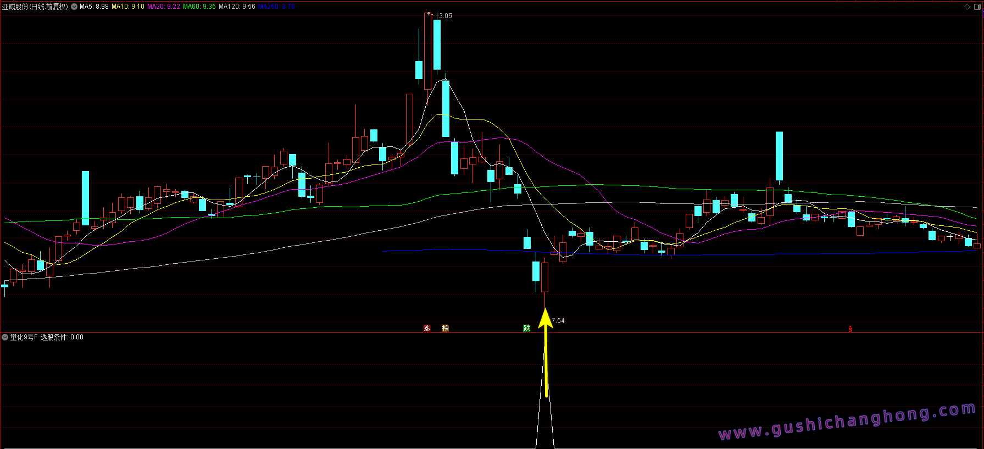
Task: Click the green 跌 event marker
Action: (526, 328)
